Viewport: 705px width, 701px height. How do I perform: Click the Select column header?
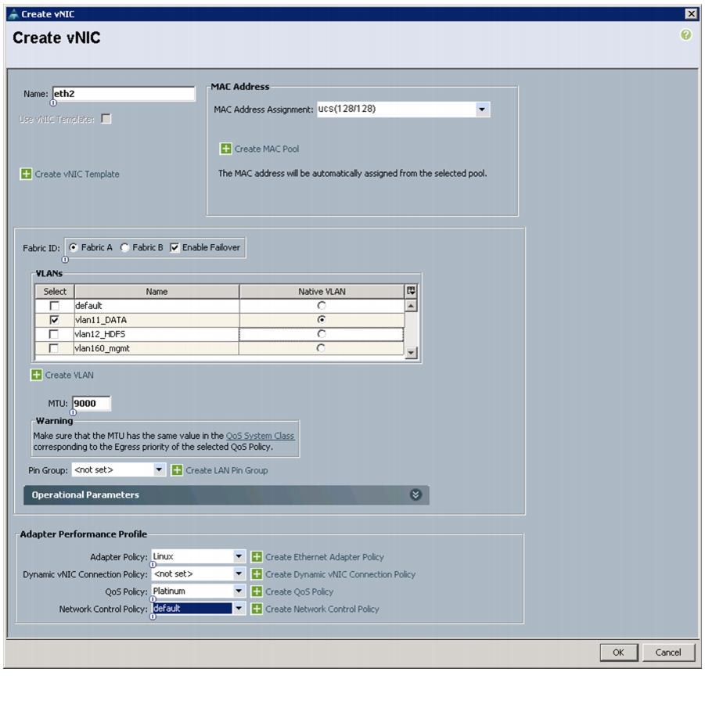(55, 291)
